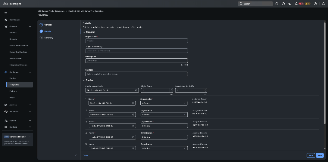Expand the Settings sidebar section
Screen dimensions: 328x162
[x=30, y=127]
